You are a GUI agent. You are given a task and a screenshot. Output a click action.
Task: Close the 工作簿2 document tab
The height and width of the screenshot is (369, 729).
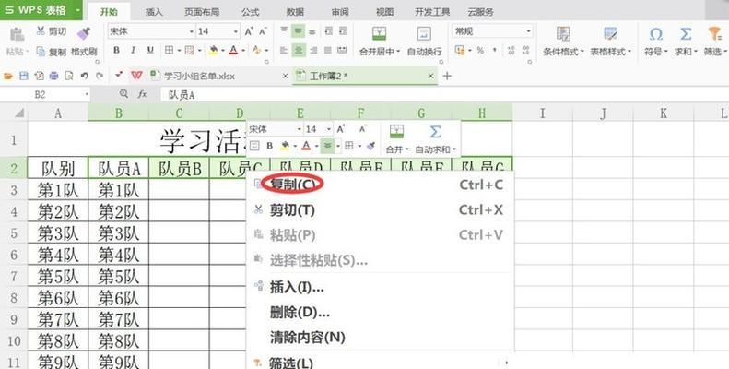pyautogui.click(x=431, y=76)
